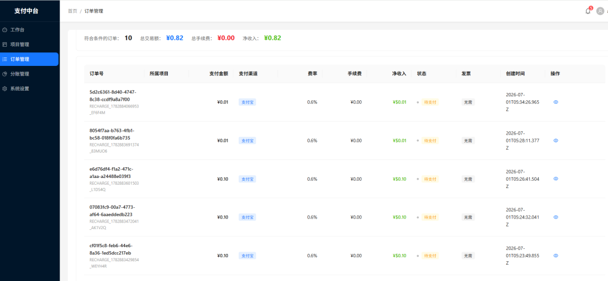The image size is (608, 281).
Task: Open 工作台 in the sidebar
Action: [x=29, y=30]
